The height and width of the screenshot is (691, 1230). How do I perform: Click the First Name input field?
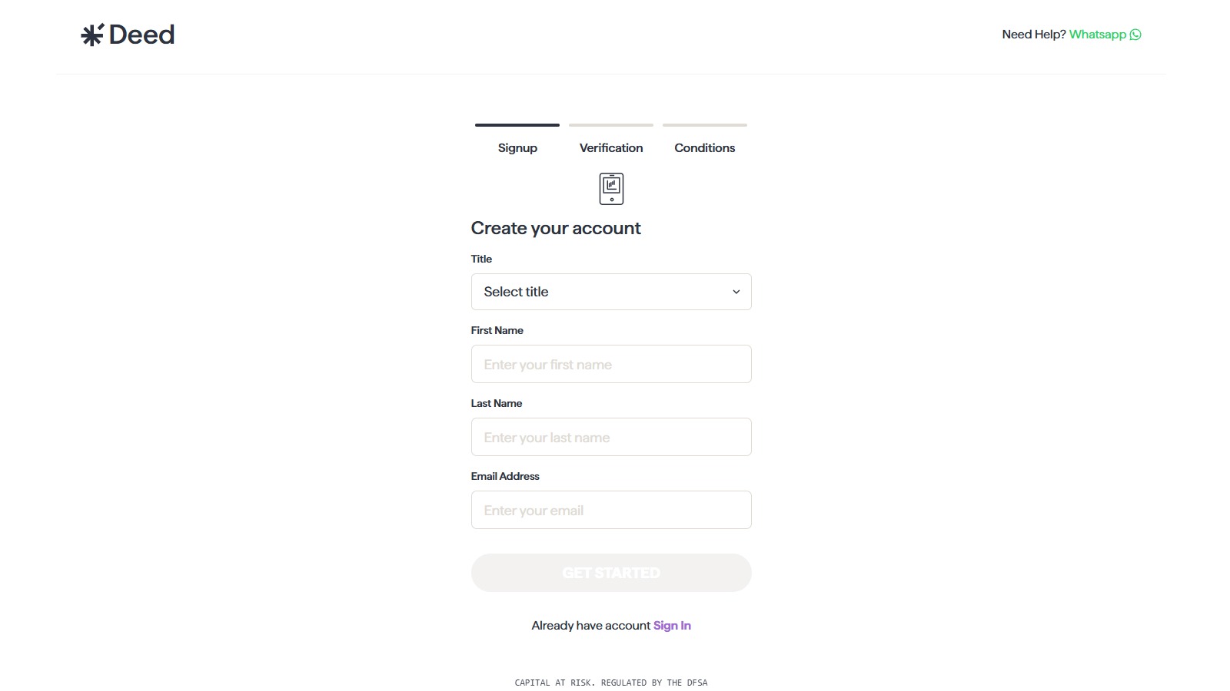pos(611,364)
